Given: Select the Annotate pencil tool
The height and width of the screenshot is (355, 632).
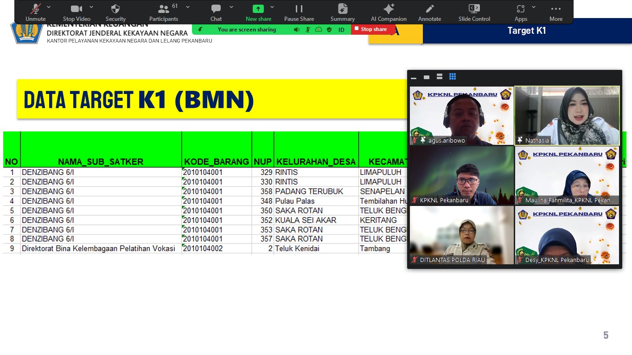Looking at the screenshot, I should (x=430, y=12).
